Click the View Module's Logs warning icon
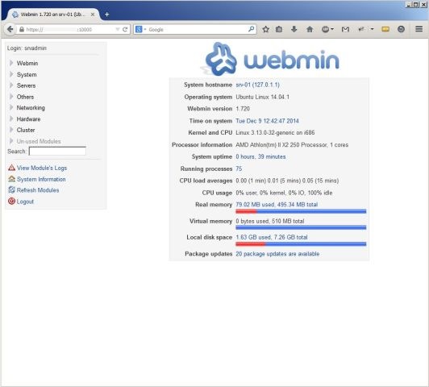 (x=11, y=168)
